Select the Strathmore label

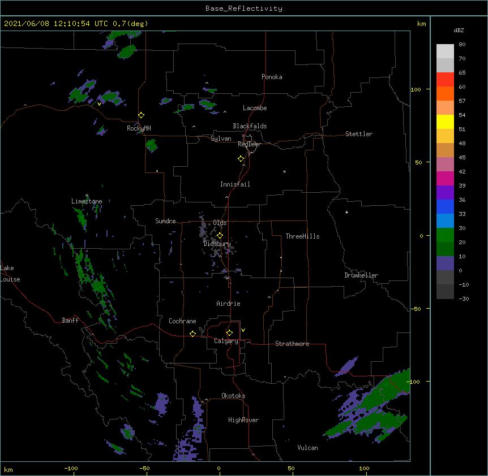tap(292, 344)
